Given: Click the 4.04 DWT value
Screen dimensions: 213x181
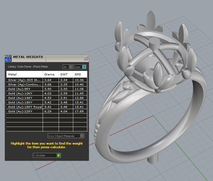Looking at the screenshot, I should coord(64,111).
